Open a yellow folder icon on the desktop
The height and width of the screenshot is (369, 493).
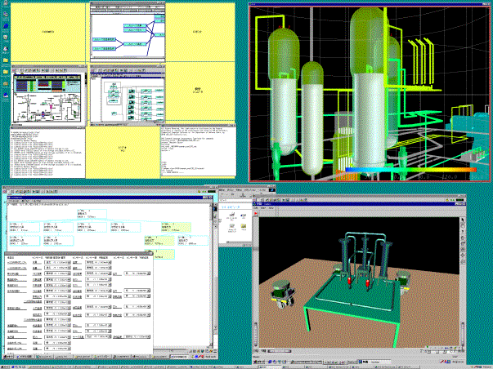tap(5, 60)
